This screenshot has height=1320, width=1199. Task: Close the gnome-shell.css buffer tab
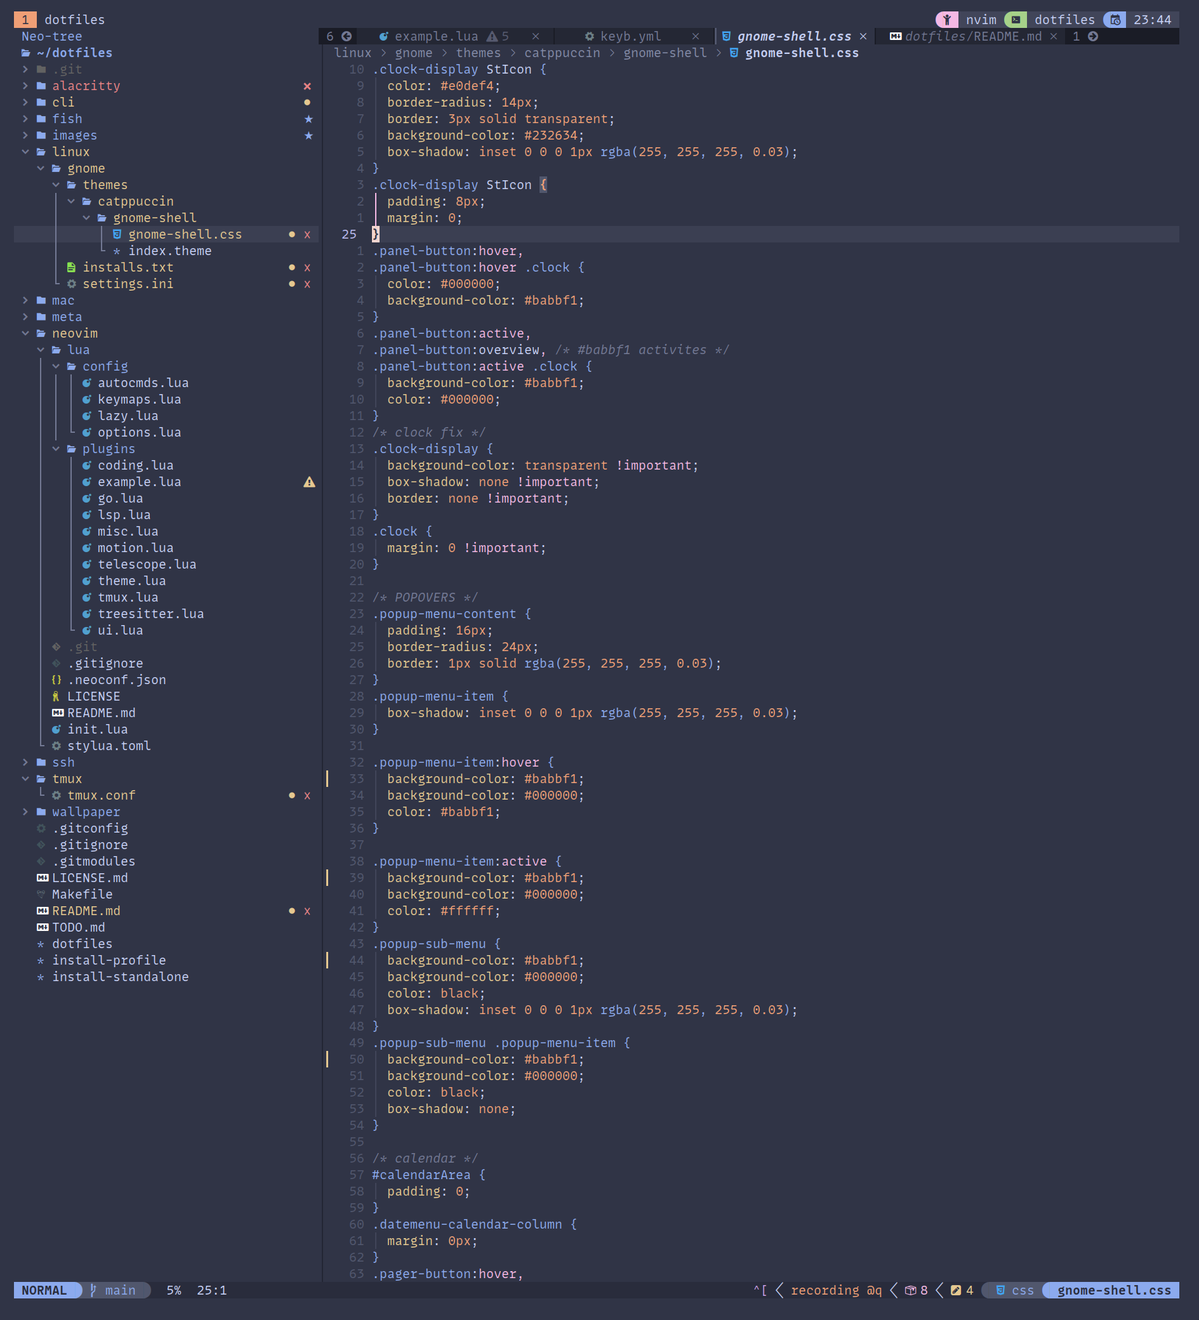click(863, 37)
